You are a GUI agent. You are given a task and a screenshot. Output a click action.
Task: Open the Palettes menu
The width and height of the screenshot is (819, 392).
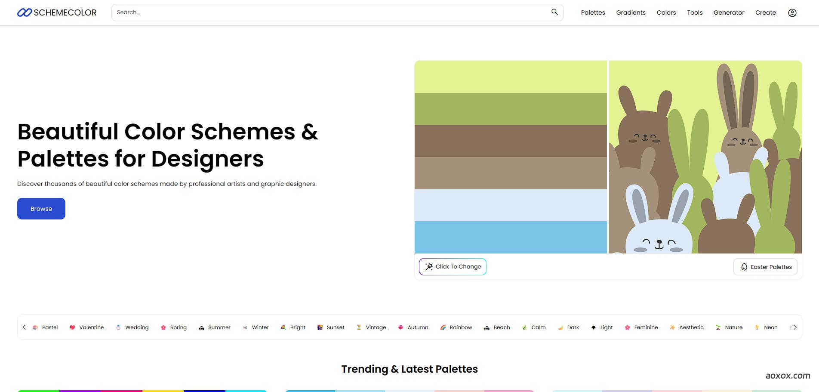pos(593,12)
